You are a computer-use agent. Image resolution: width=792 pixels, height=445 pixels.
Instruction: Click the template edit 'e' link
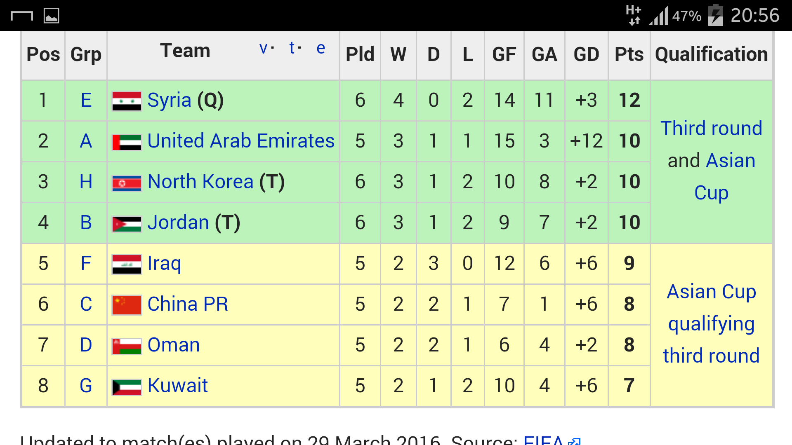click(321, 49)
